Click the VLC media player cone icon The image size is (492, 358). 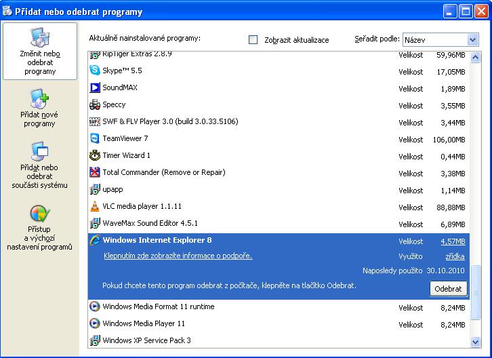point(94,206)
